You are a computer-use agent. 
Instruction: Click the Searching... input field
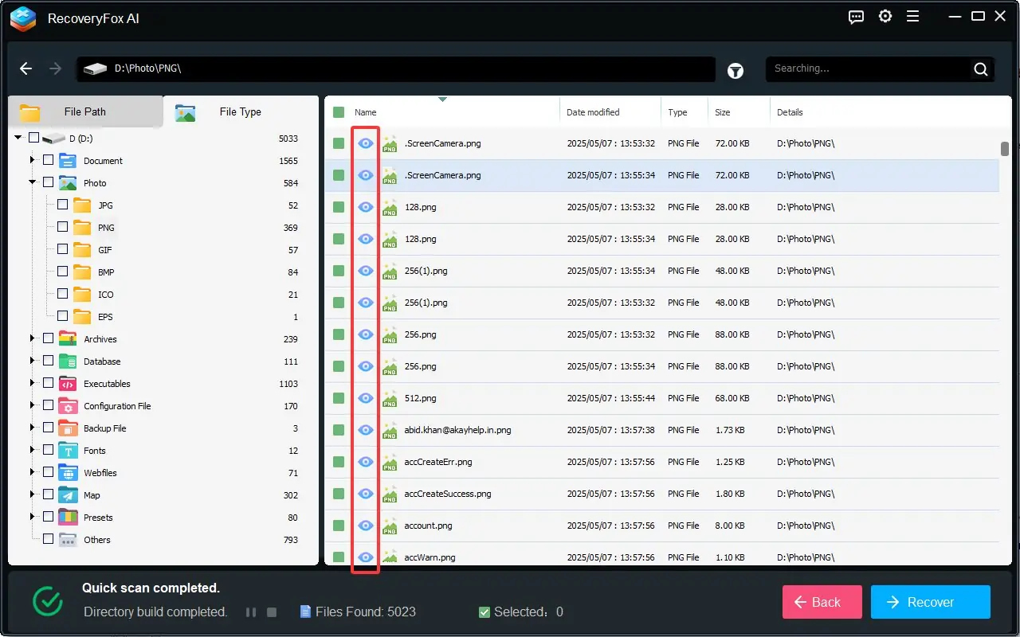869,69
